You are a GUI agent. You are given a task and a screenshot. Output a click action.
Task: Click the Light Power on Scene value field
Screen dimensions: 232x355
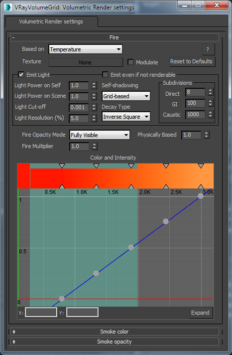click(x=79, y=96)
